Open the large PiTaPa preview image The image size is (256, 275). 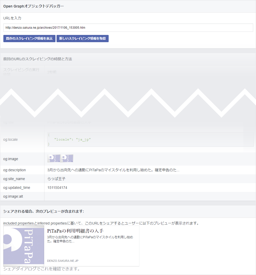point(24,246)
